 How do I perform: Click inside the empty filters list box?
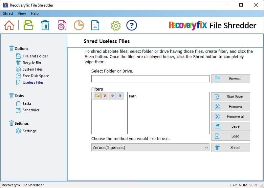pos(108,116)
